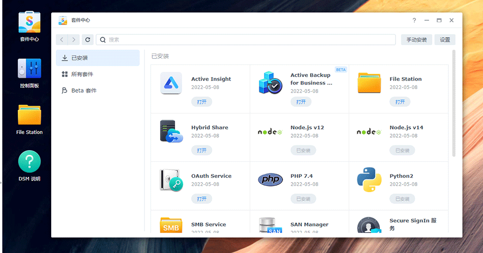The height and width of the screenshot is (253, 483).
Task: Click the 手动安装 button
Action: point(416,40)
